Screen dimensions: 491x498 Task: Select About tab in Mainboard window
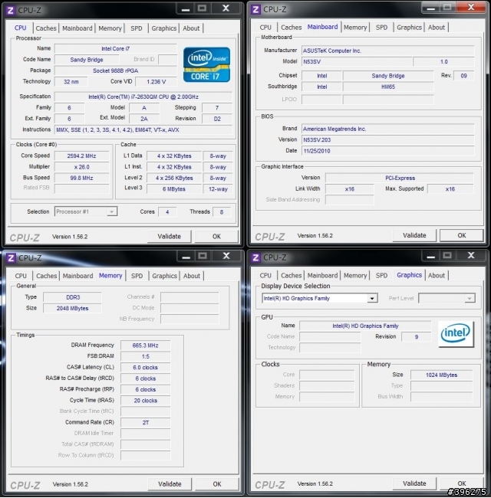coord(437,28)
